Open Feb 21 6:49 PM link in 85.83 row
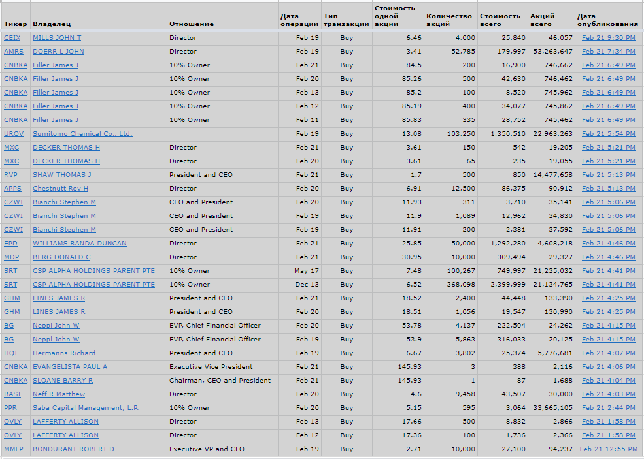This screenshot has width=644, height=459. (x=608, y=119)
